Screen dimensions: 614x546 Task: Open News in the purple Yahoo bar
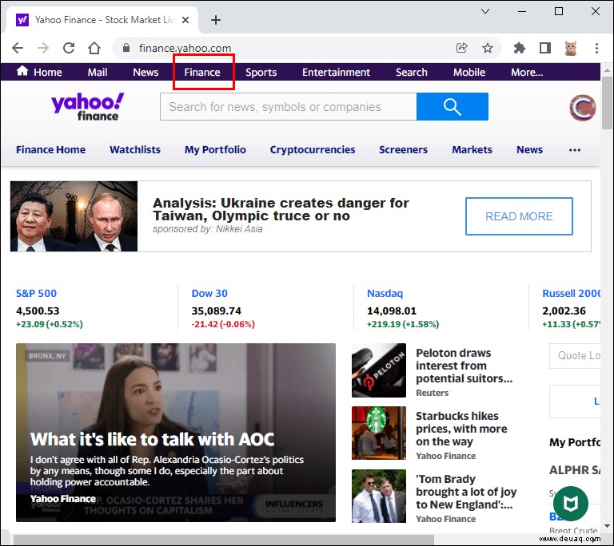[146, 73]
